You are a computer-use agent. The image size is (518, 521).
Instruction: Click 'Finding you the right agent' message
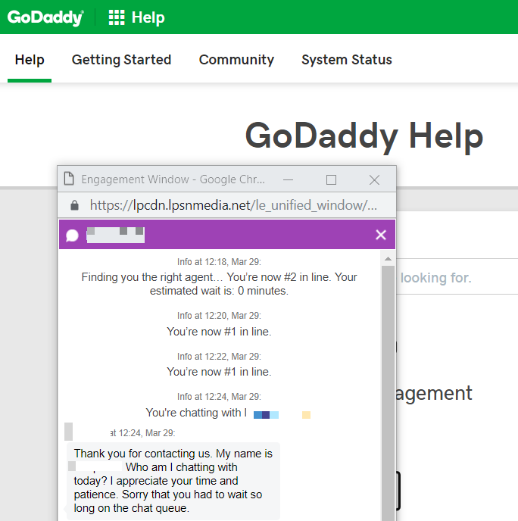pyautogui.click(x=219, y=284)
